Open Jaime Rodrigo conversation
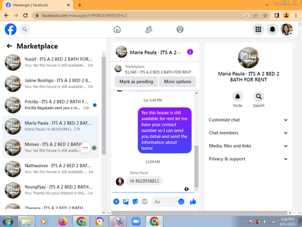302x227 pixels. click(51, 84)
